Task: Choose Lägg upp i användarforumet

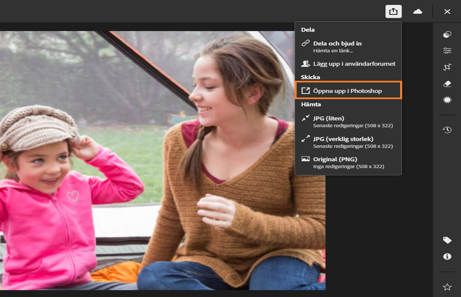Action: (x=354, y=64)
